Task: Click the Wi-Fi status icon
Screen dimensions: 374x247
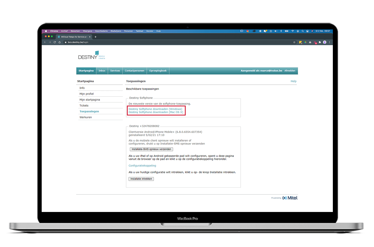Action: [293, 31]
